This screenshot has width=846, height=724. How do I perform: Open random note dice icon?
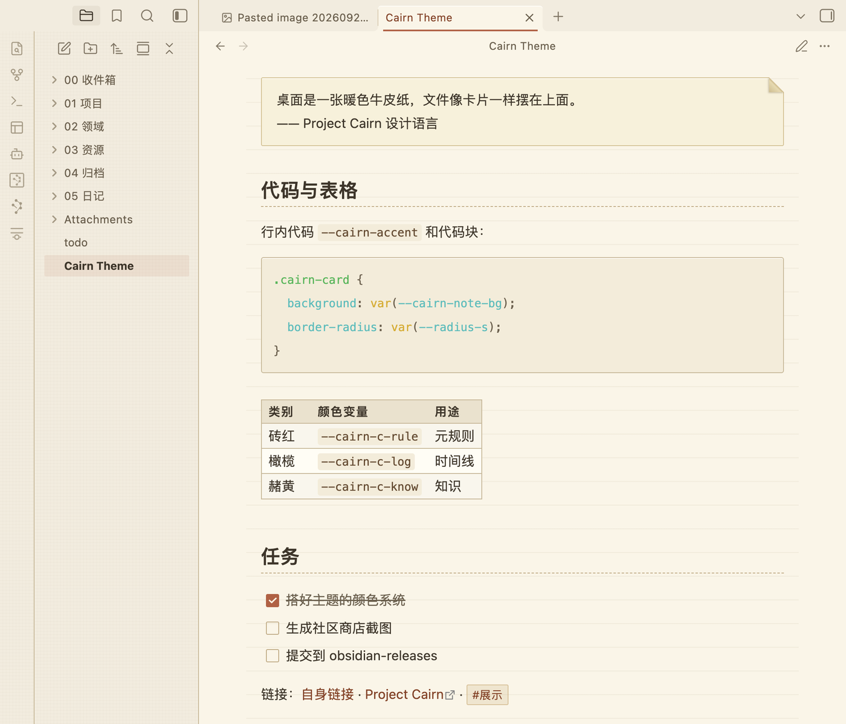pos(17,180)
